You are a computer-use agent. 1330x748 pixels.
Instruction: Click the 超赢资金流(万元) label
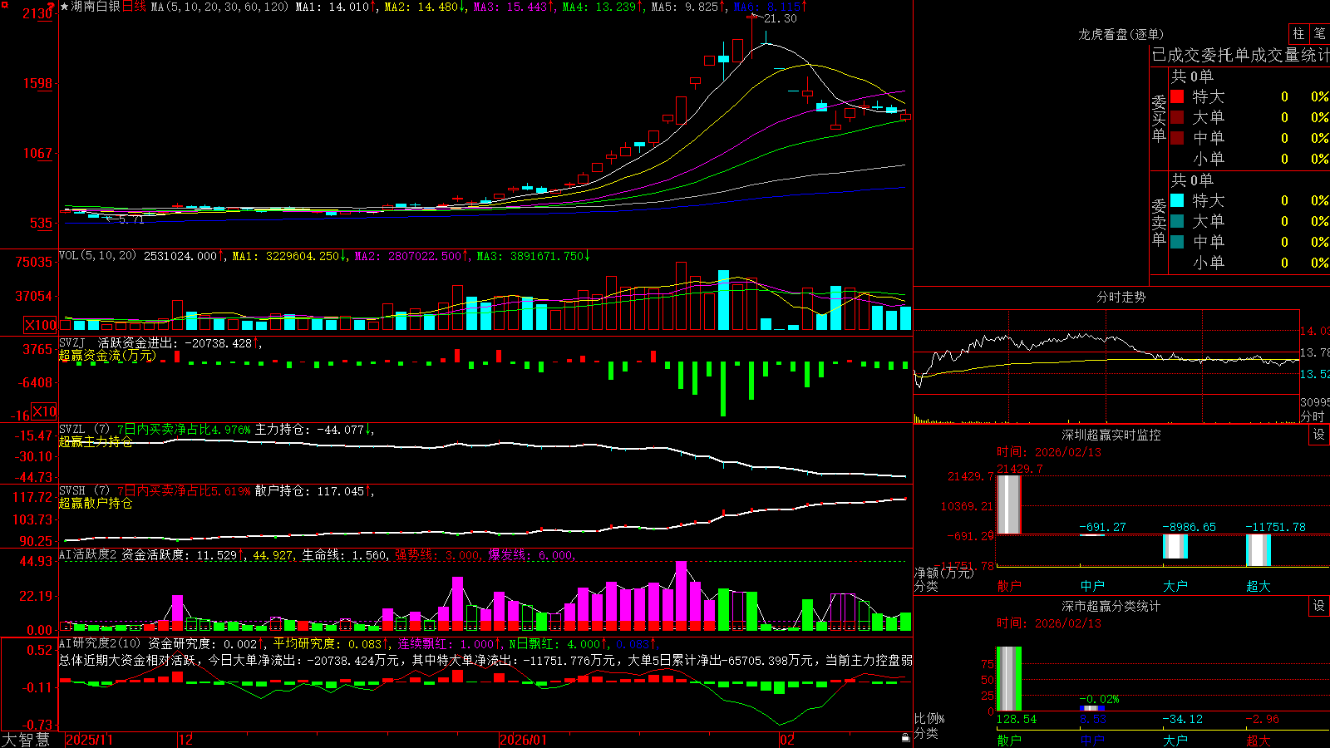(x=107, y=356)
